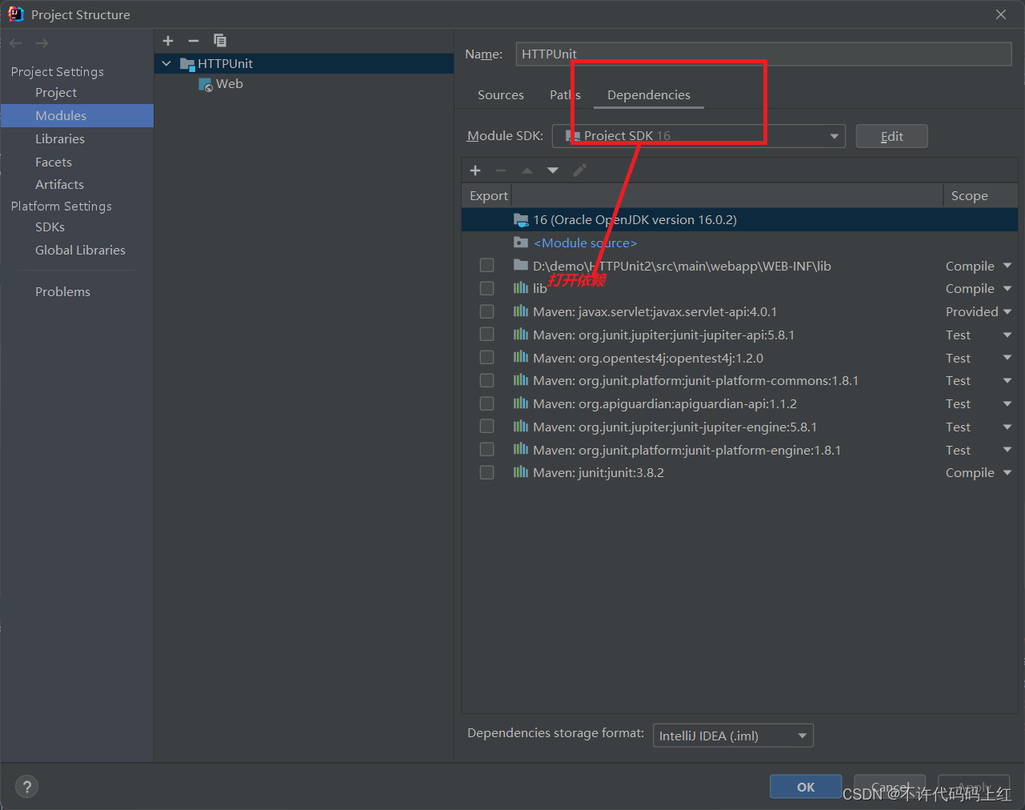Image resolution: width=1025 pixels, height=810 pixels.
Task: Remove dependency with the minus icon
Action: pyautogui.click(x=501, y=170)
